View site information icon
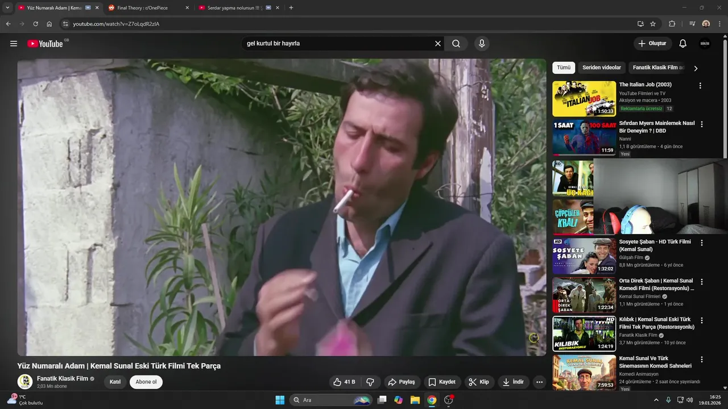The image size is (728, 409). point(65,24)
